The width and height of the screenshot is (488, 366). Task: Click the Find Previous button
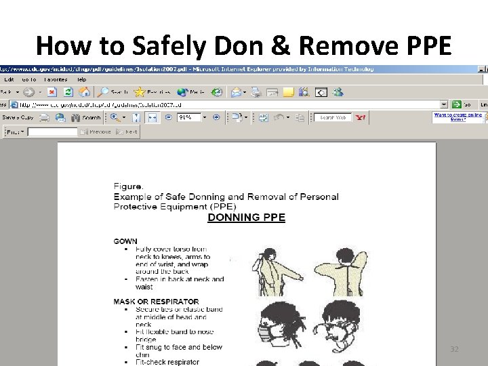(x=96, y=132)
